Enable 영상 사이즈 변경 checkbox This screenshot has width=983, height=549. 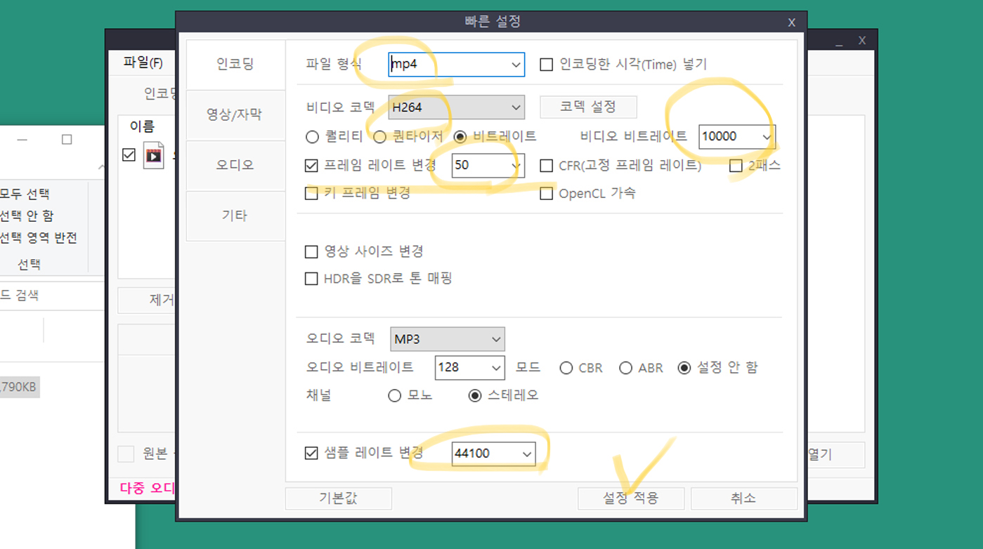(312, 251)
